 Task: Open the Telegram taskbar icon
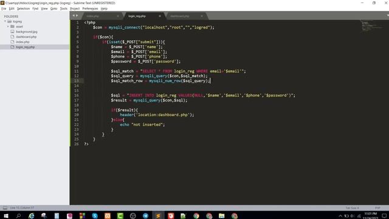[x=145, y=216]
